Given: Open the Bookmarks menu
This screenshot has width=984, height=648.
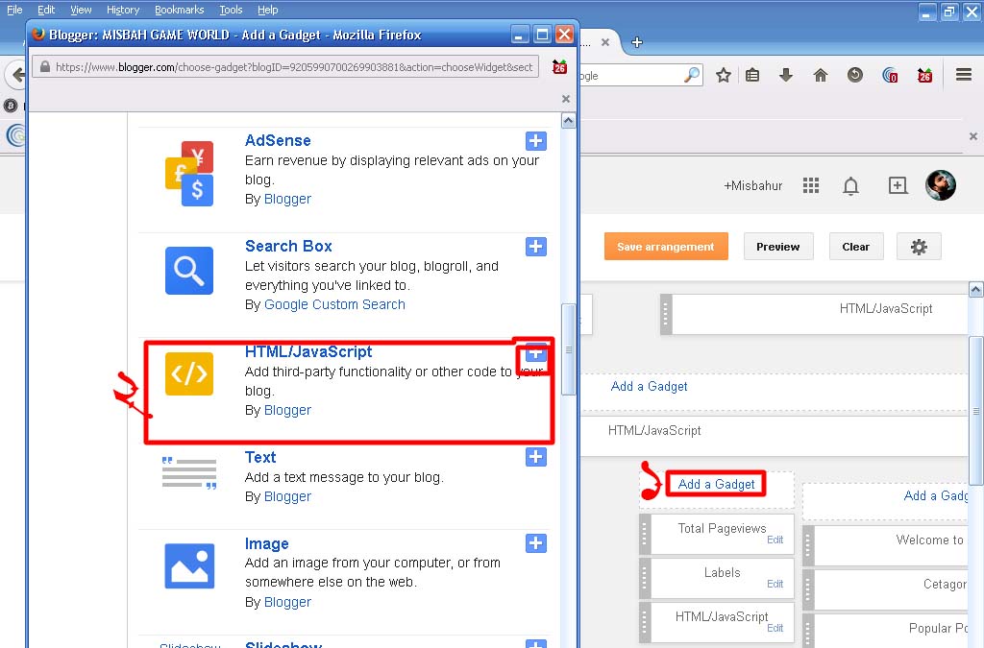Looking at the screenshot, I should pos(179,10).
